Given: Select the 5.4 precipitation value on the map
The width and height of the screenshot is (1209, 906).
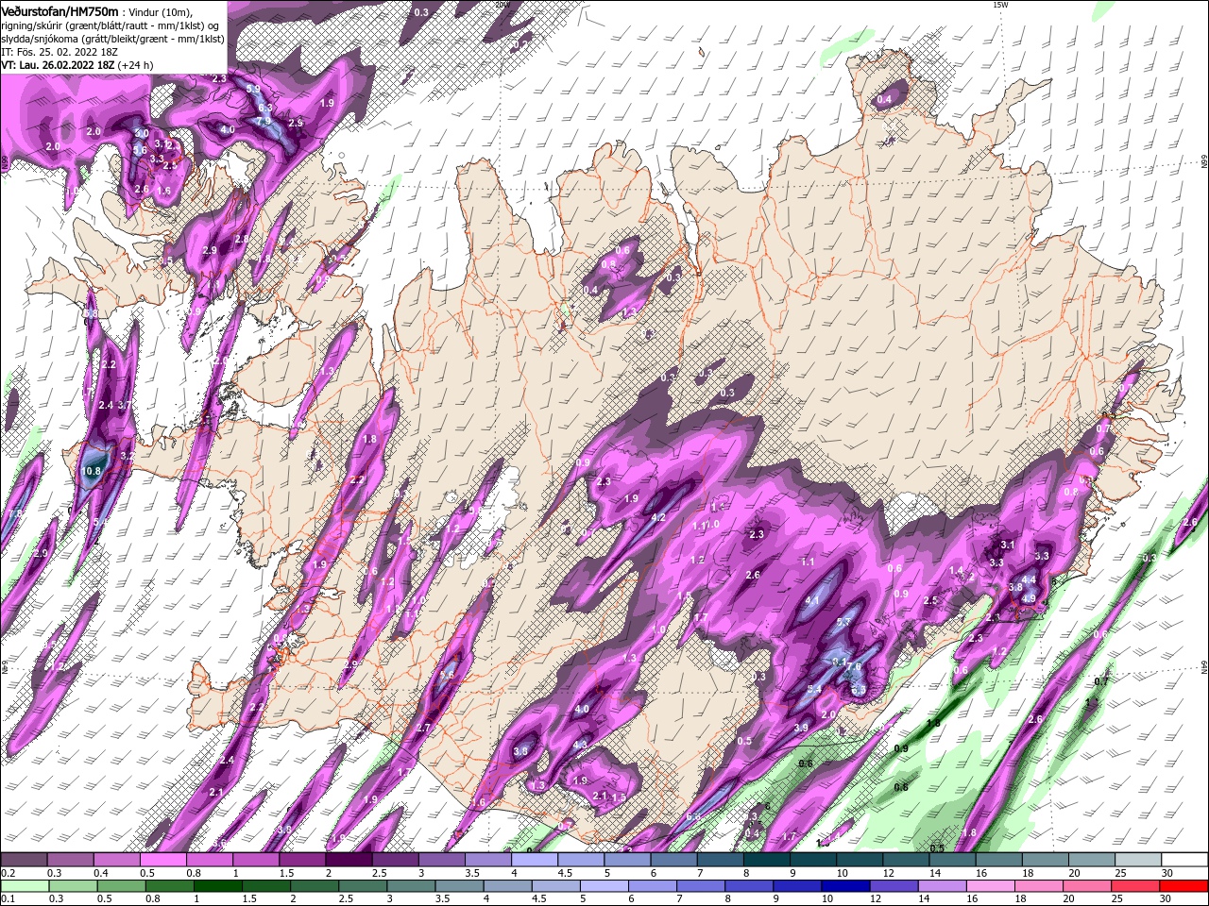Looking at the screenshot, I should point(814,689).
